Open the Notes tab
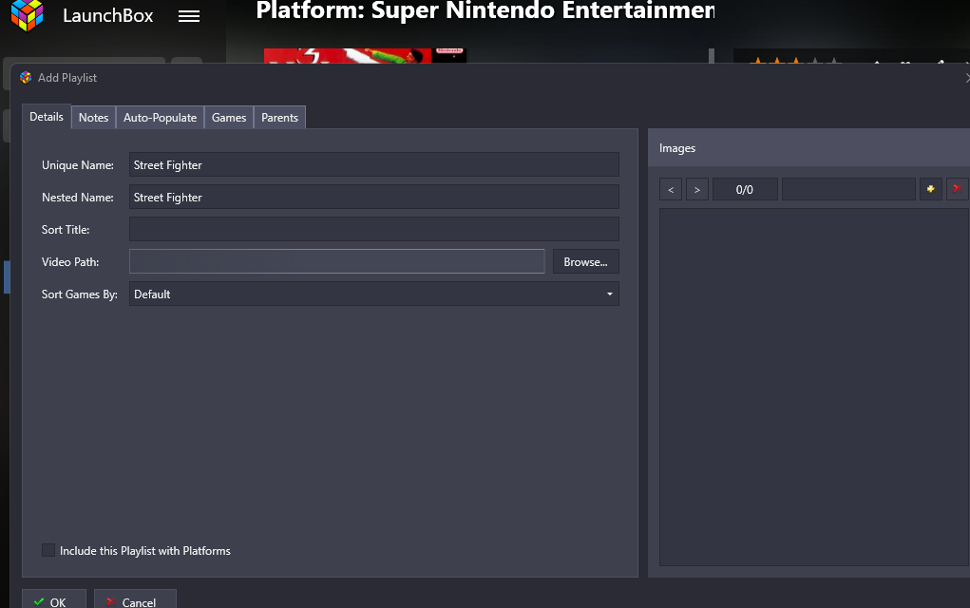This screenshot has height=608, width=970. pos(93,118)
